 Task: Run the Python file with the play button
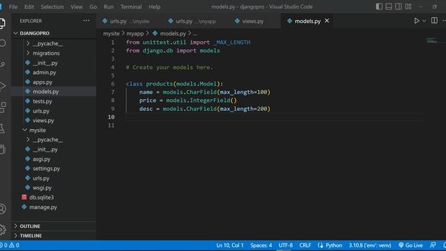(x=417, y=21)
